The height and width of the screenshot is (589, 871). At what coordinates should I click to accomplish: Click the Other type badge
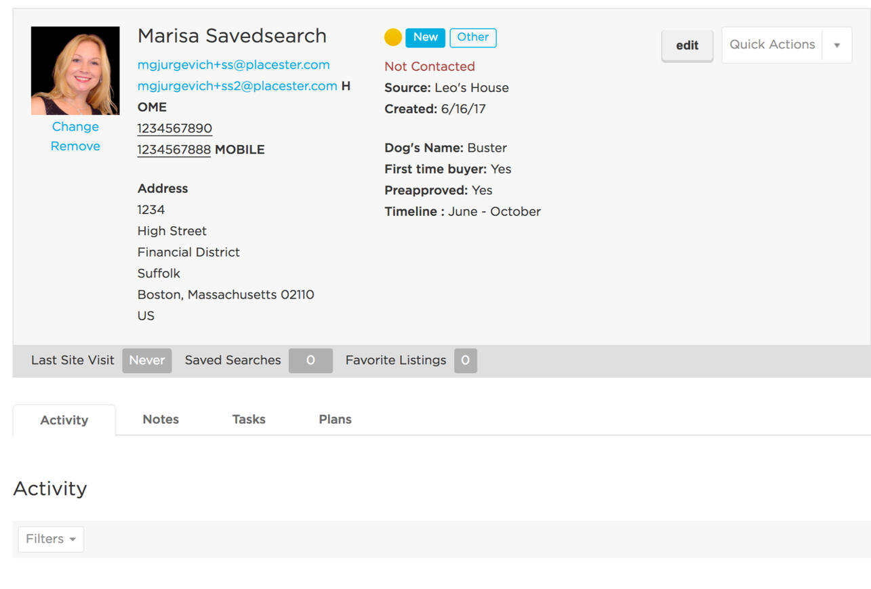tap(472, 37)
